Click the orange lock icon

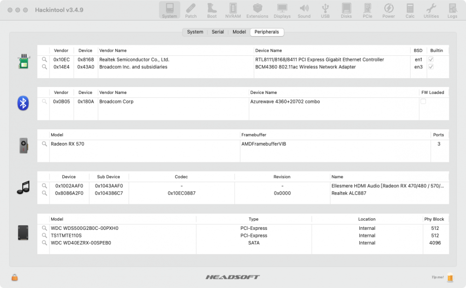tap(14, 278)
